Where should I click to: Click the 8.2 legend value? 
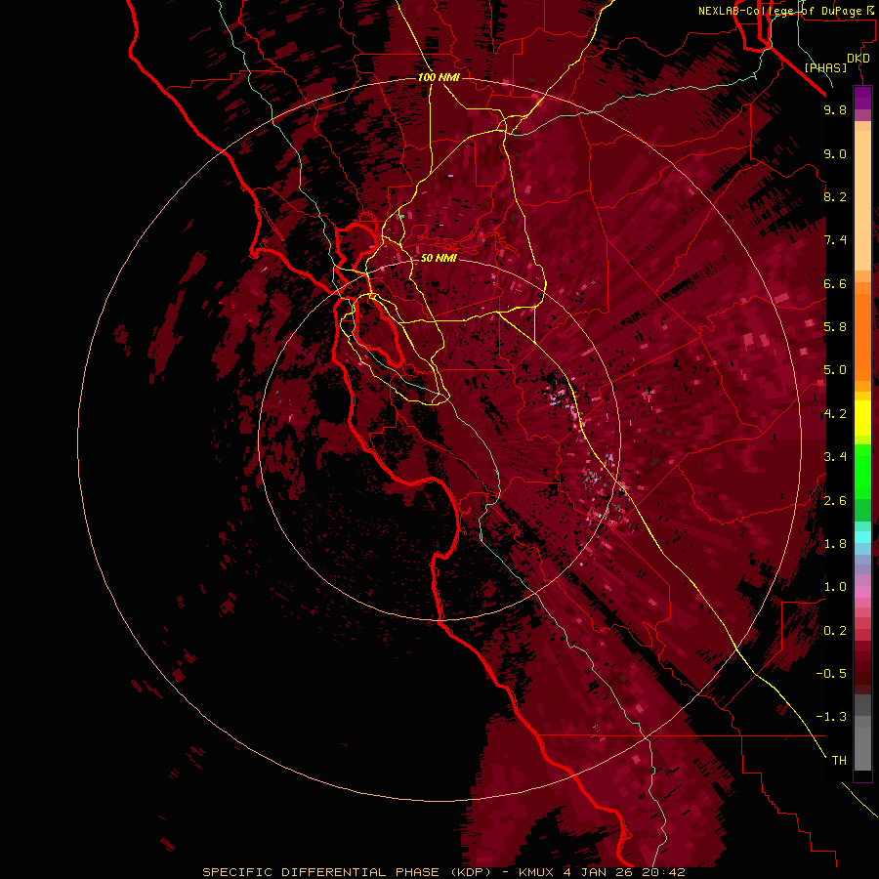click(835, 196)
